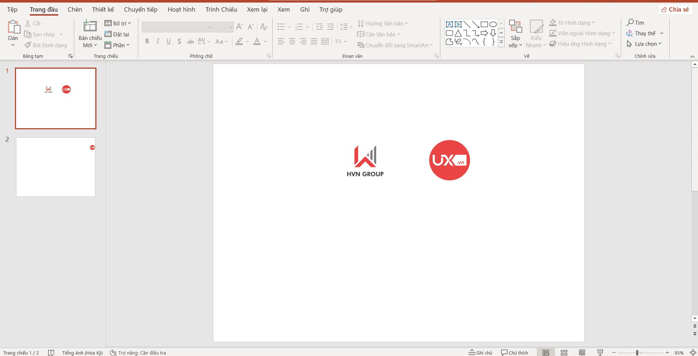Select the oval shape in shapes gallery
The image size is (698, 356).
point(493,24)
